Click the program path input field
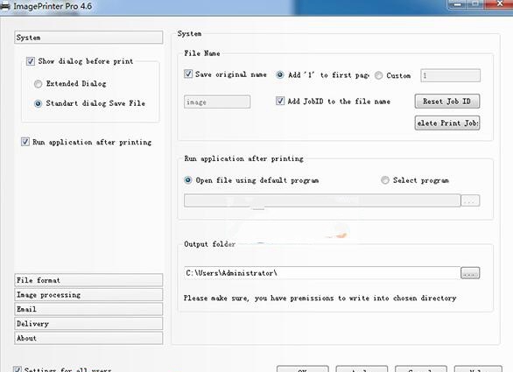Image resolution: width=513 pixels, height=372 pixels. 322,200
